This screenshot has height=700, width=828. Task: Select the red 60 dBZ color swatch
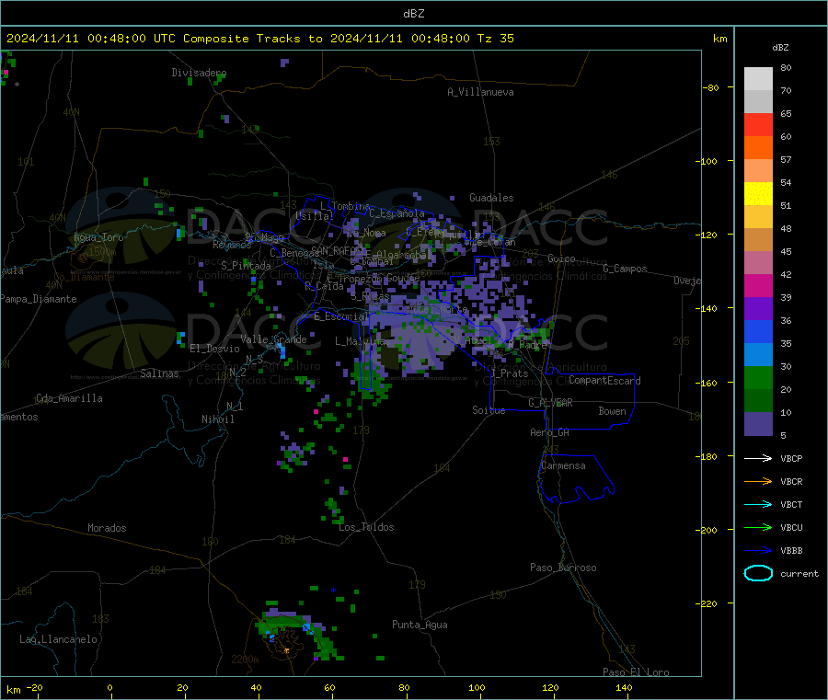click(758, 124)
